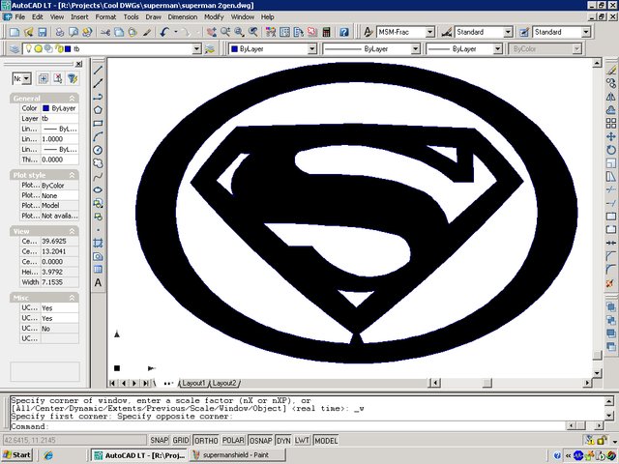Image resolution: width=619 pixels, height=464 pixels.
Task: Collapse the General properties section
Action: click(x=73, y=98)
